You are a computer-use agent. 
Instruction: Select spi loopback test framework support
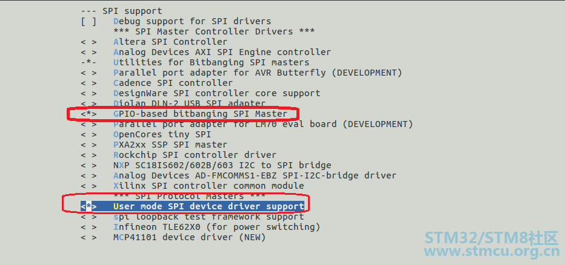(x=192, y=217)
